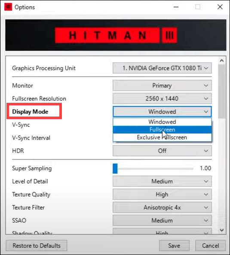Choose Fullscreen from the Display Mode list
Viewport: 230px width, 255px height.
click(x=162, y=129)
